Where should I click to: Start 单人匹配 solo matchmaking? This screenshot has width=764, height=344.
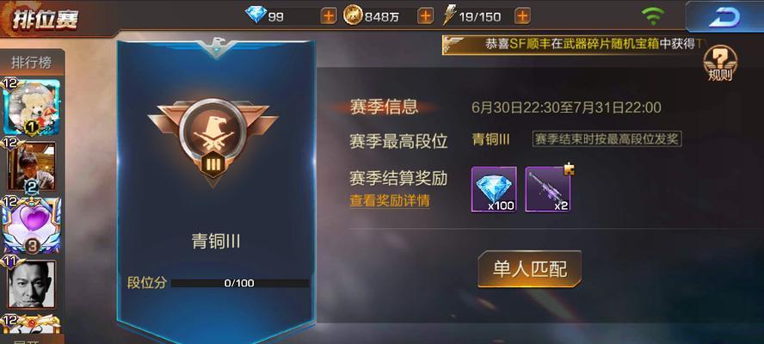[x=530, y=269]
